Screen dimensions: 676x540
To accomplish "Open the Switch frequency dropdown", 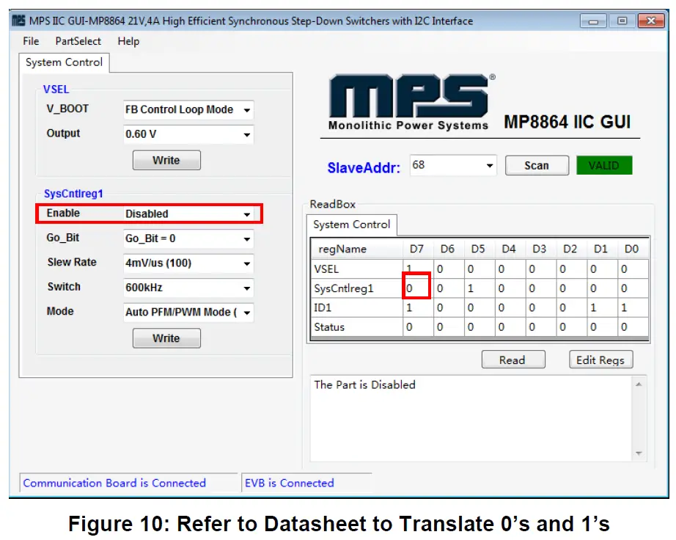I will tap(188, 288).
